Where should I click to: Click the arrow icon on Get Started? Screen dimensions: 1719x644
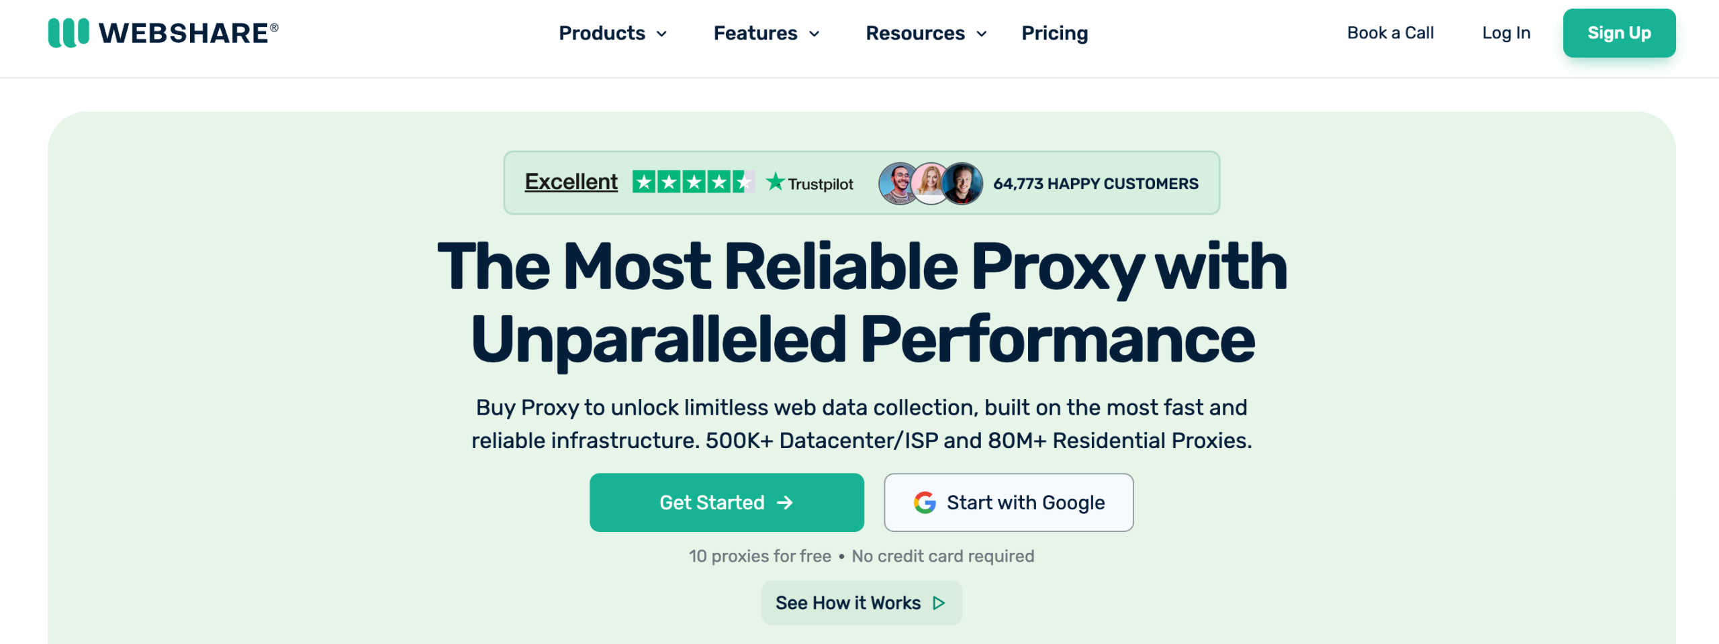[785, 502]
